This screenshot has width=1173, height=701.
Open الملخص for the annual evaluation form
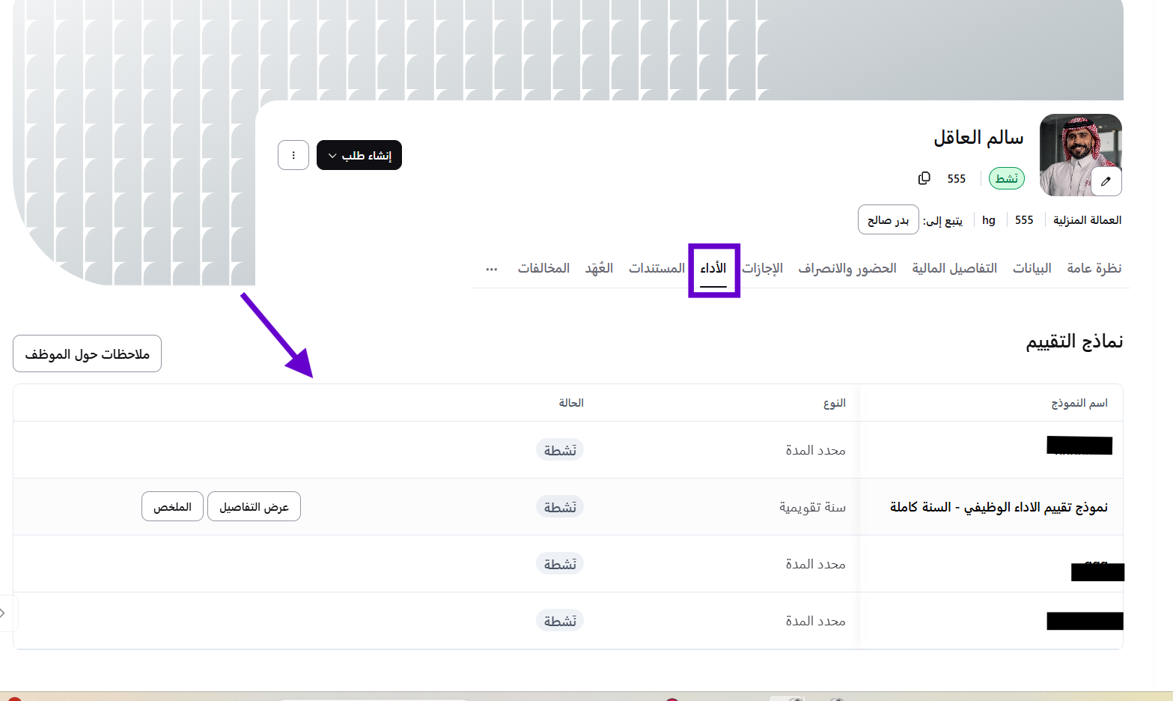[x=172, y=507]
